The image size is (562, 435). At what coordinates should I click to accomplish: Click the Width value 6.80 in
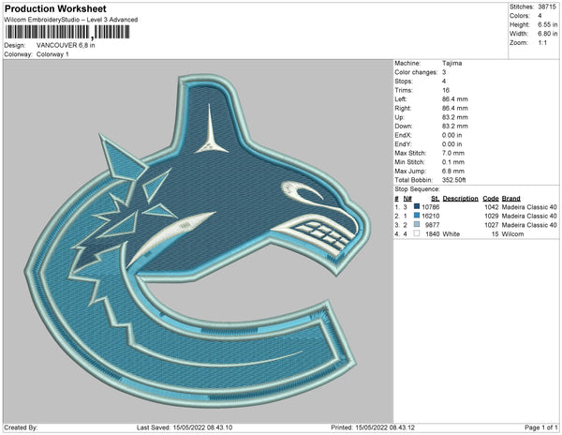click(x=547, y=34)
